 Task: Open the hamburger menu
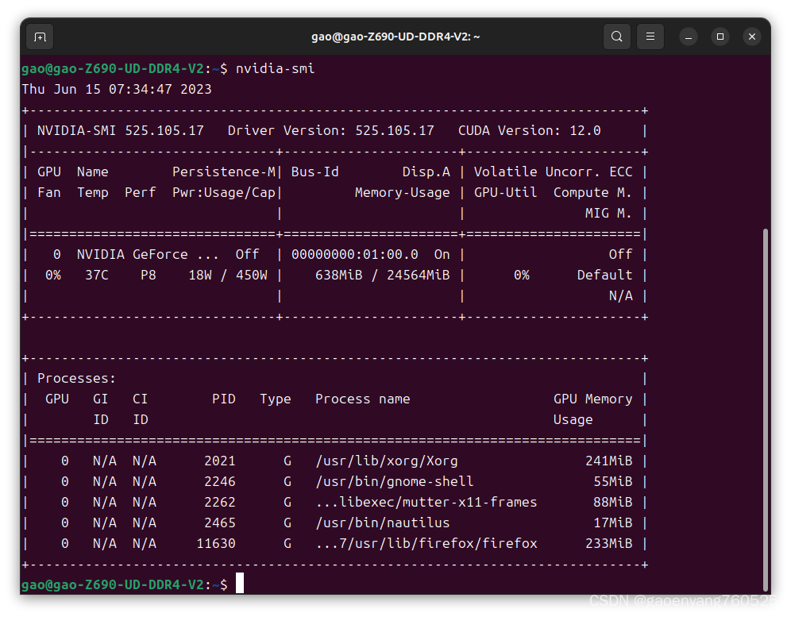click(650, 37)
